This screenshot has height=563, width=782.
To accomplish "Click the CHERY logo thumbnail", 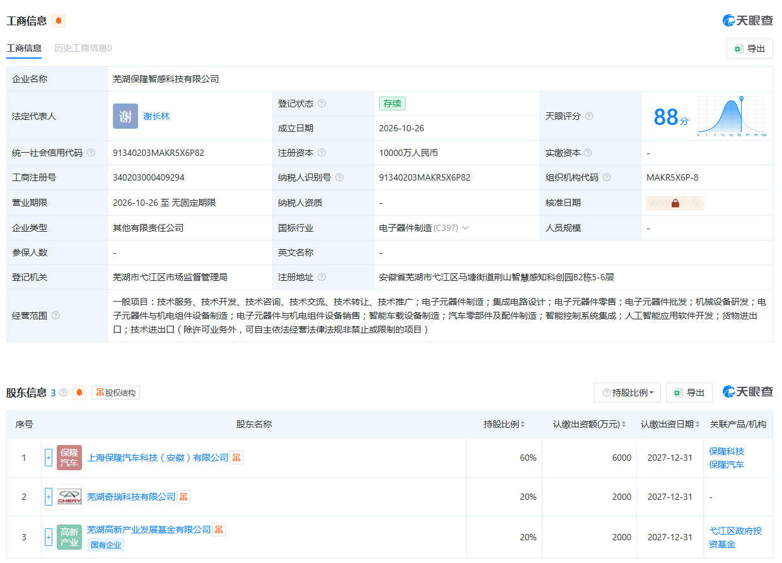I will pos(69,497).
